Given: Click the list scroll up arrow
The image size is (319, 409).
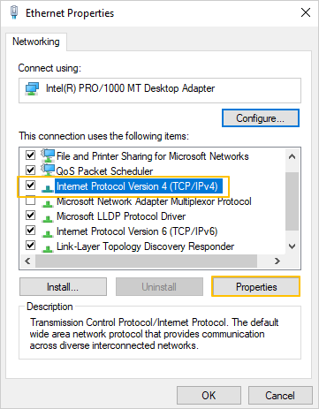Looking at the screenshot, I should [292, 156].
